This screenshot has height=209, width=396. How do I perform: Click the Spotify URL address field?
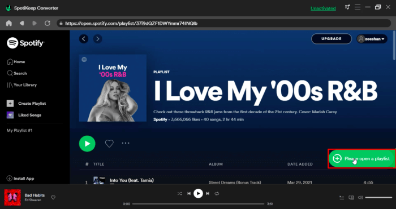[223, 24]
